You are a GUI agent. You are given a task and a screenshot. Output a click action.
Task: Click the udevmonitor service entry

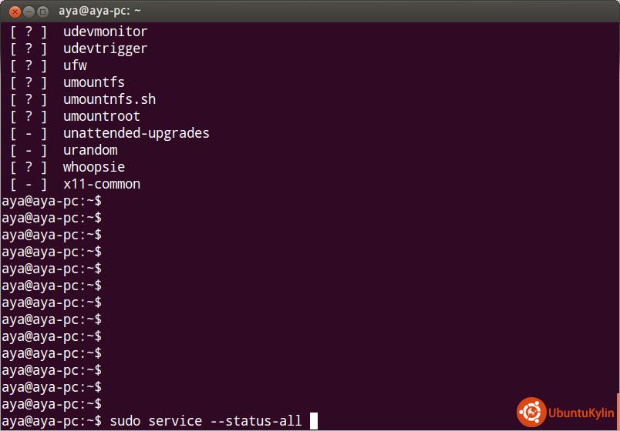coord(105,32)
